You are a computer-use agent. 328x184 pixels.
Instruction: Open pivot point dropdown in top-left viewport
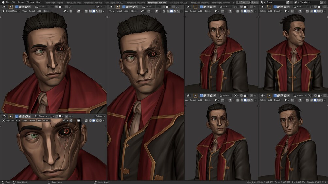pos(52,7)
